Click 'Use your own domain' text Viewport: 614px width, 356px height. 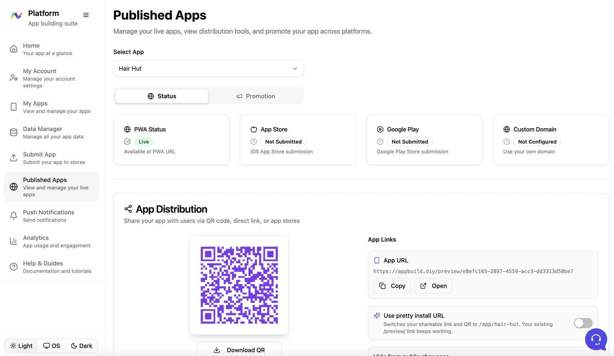click(x=529, y=152)
